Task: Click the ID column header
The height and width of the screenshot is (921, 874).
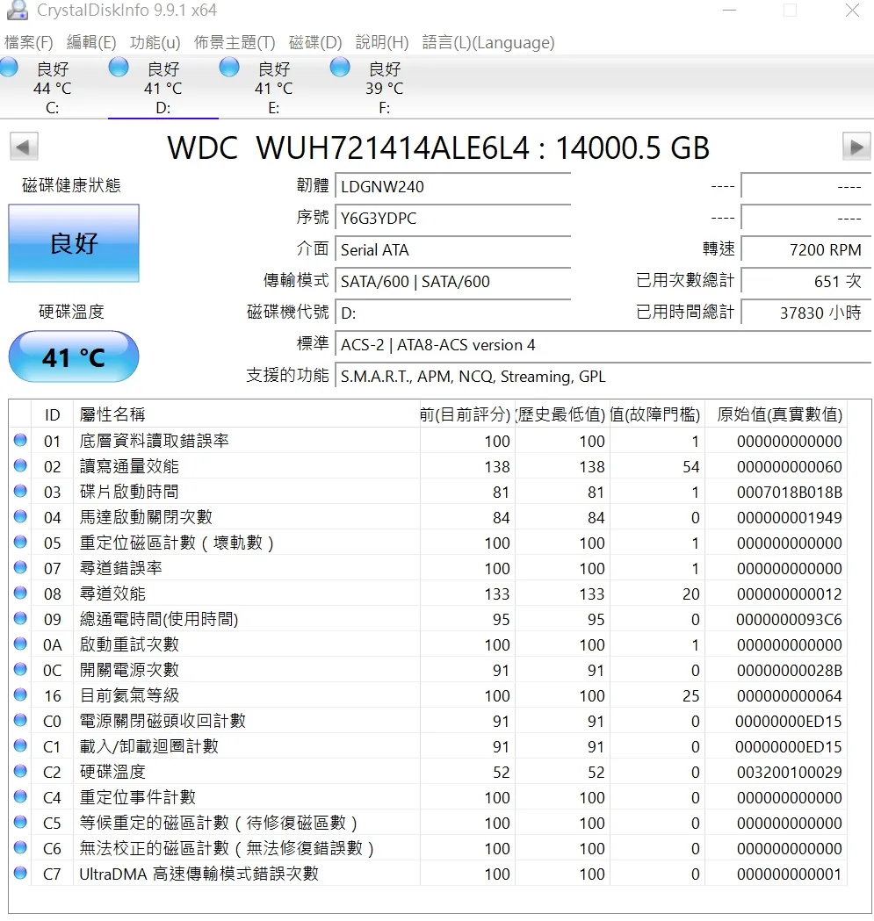Action: 52,414
